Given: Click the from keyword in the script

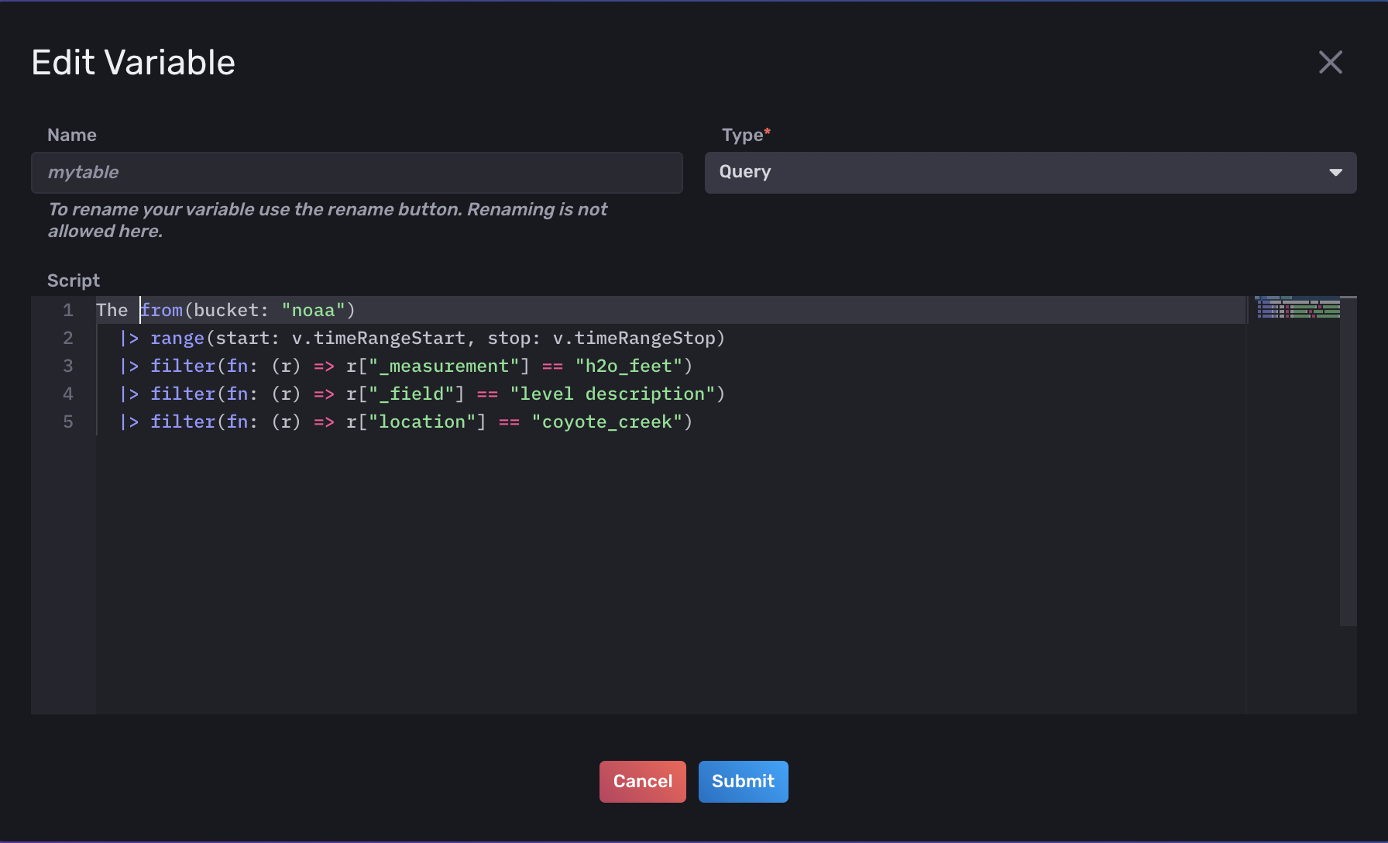Looking at the screenshot, I should (161, 309).
